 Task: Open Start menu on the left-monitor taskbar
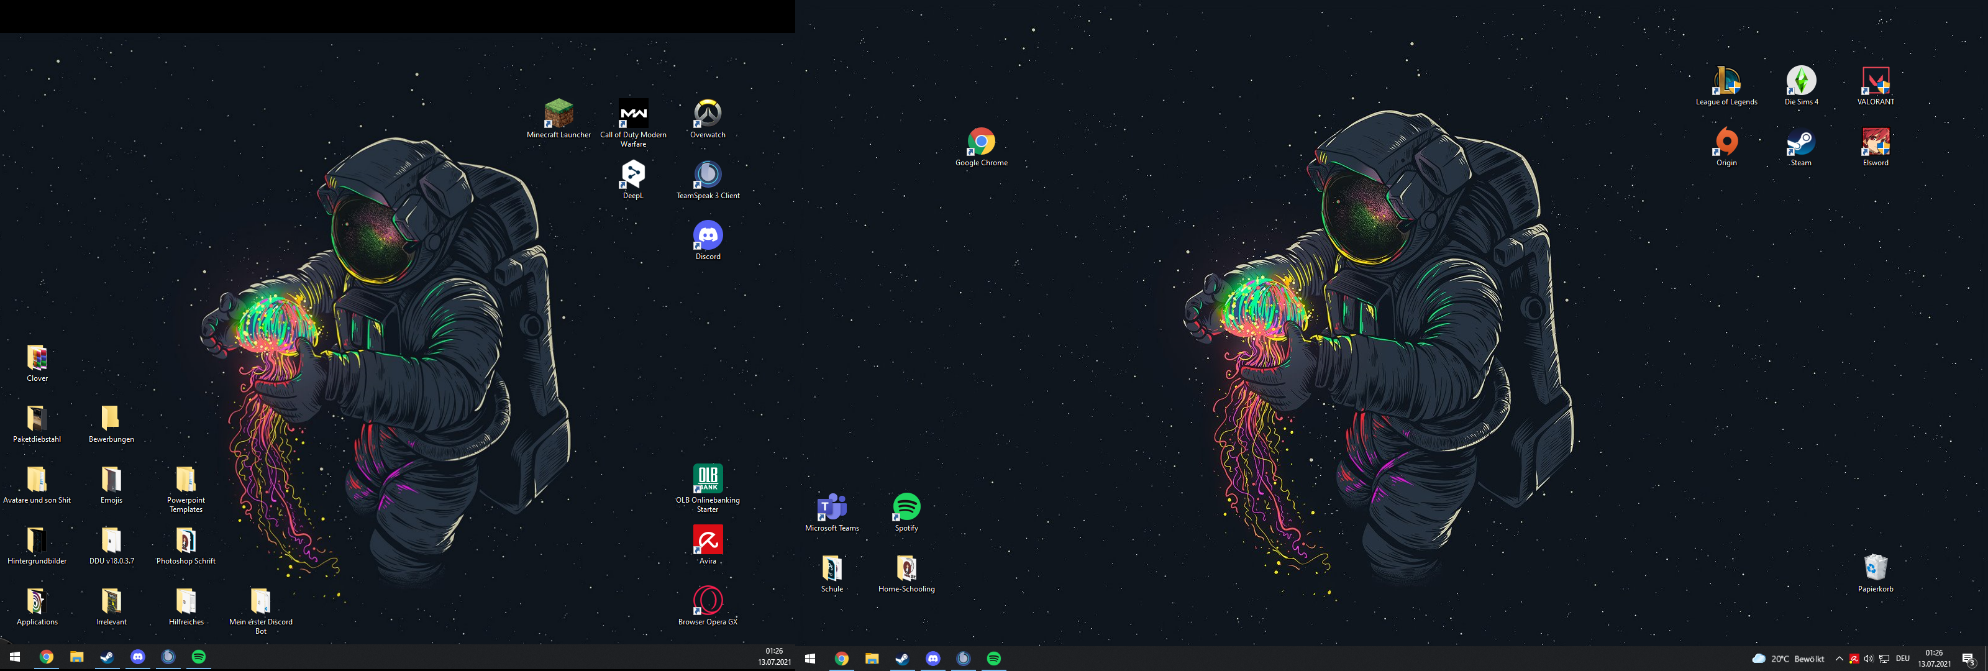(15, 657)
